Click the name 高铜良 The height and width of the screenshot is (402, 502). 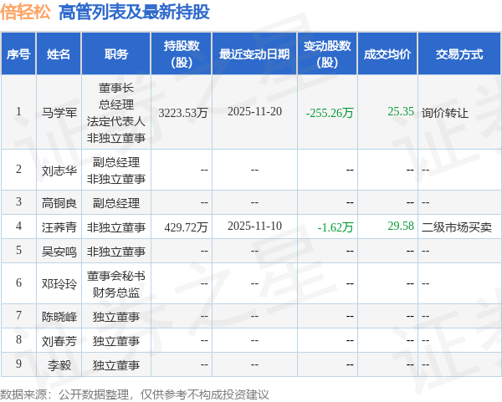(59, 203)
